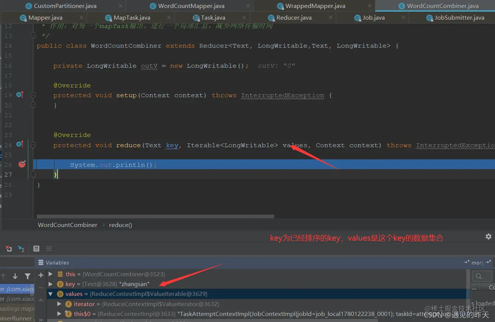495x322 pixels.
Task: Add a new watch with the plus icon
Action: point(41,275)
